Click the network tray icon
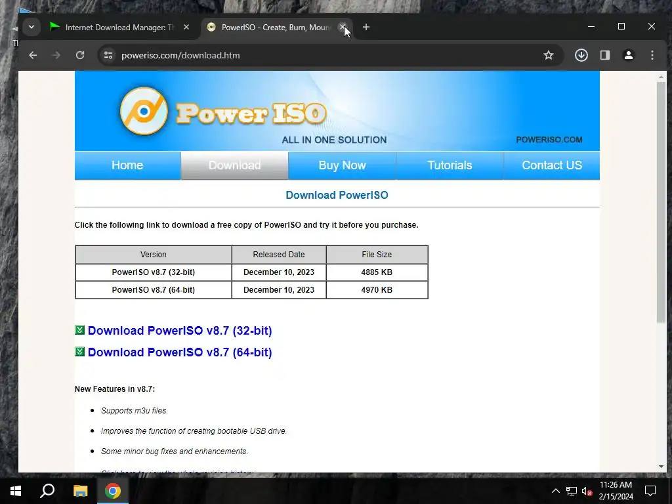The height and width of the screenshot is (504, 672). [572, 491]
